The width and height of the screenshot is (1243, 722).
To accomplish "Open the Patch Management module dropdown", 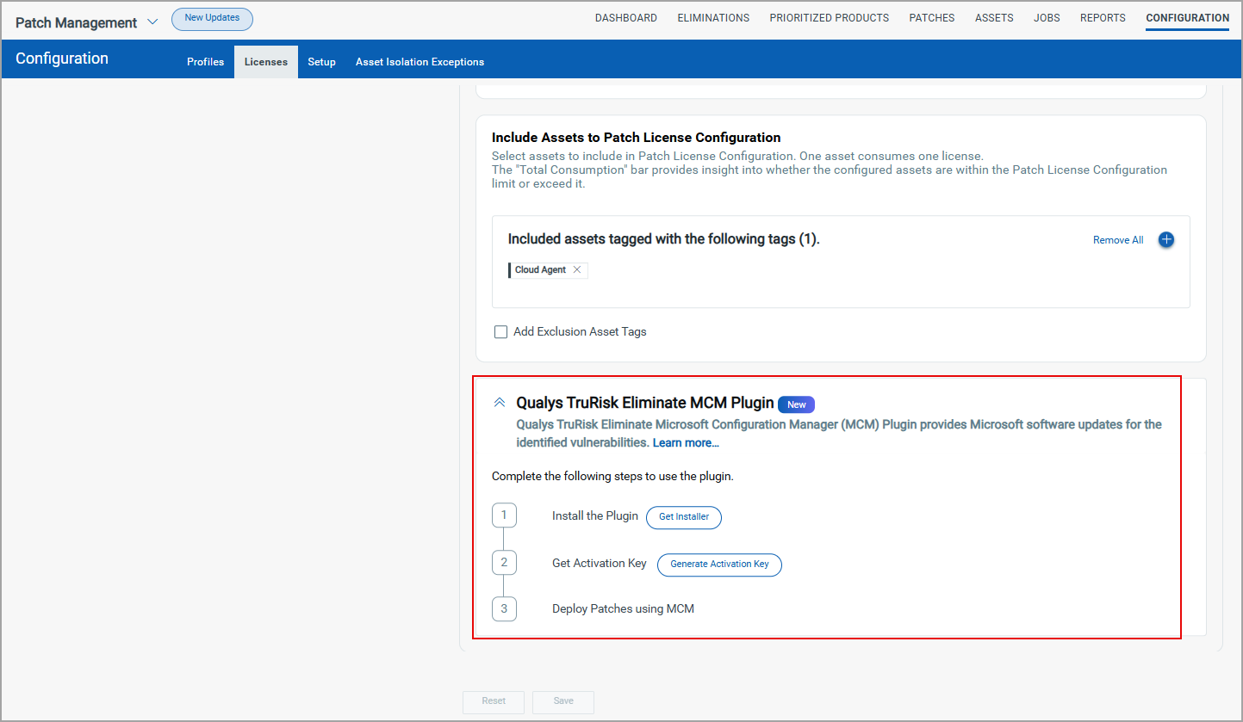I will tap(152, 22).
